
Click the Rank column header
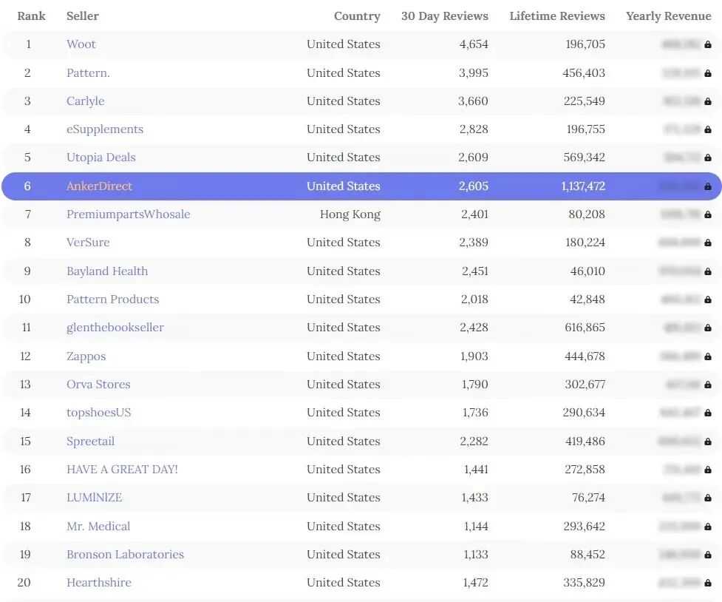(x=32, y=16)
